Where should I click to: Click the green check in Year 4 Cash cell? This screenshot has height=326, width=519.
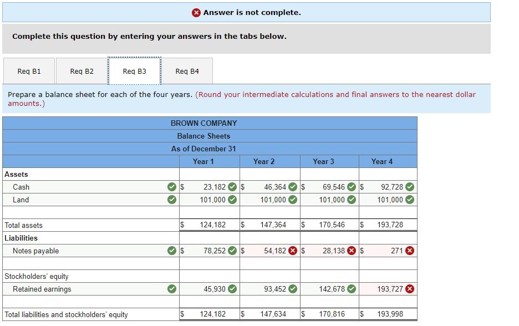(409, 187)
